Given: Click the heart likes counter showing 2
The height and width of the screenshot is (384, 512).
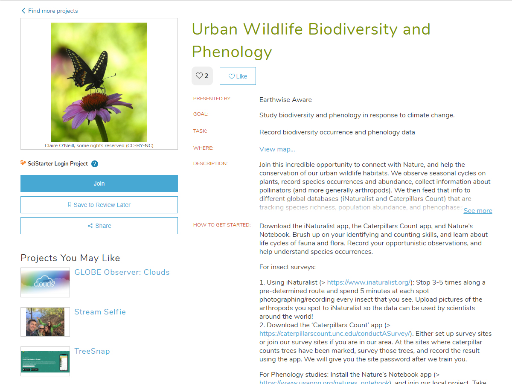Looking at the screenshot, I should pos(202,76).
